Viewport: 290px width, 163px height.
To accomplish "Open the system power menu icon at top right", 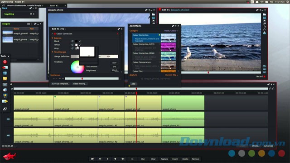I will pyautogui.click(x=288, y=2).
